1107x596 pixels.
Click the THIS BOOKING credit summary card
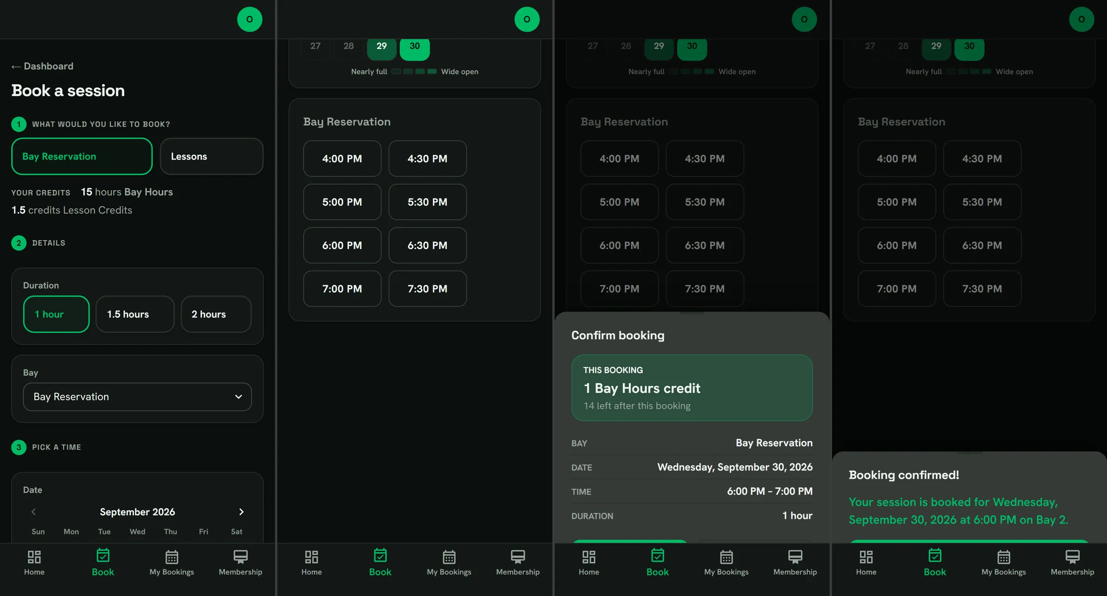[x=692, y=388]
